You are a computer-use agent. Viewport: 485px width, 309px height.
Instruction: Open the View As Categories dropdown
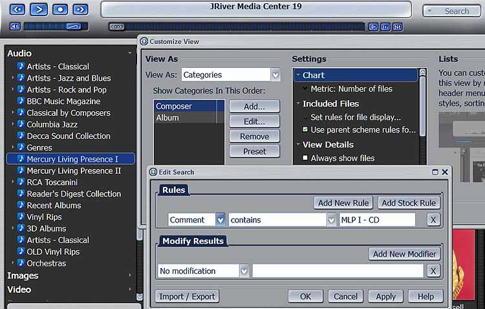(275, 75)
